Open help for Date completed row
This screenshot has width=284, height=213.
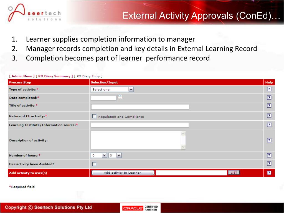coord(269,98)
